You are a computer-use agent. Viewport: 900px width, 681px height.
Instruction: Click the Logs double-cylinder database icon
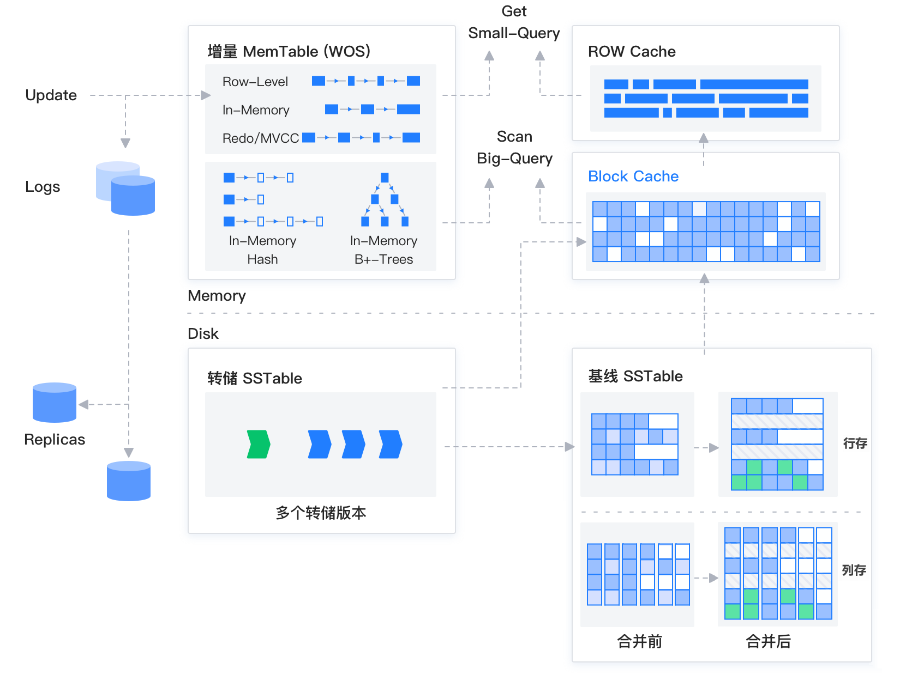tap(125, 189)
